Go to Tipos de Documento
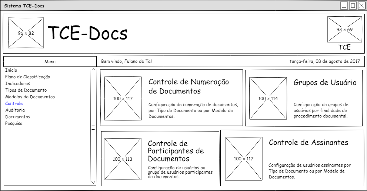 [26, 90]
